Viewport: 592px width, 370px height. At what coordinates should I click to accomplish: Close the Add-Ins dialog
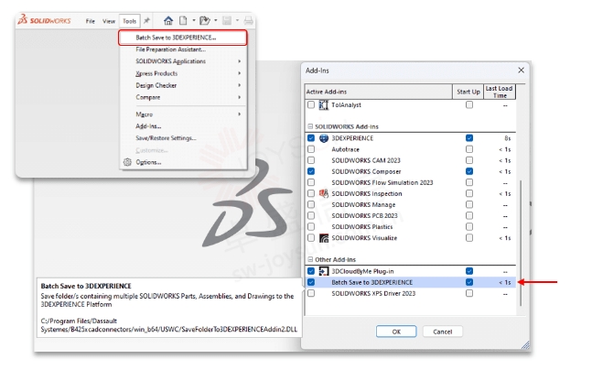[521, 71]
